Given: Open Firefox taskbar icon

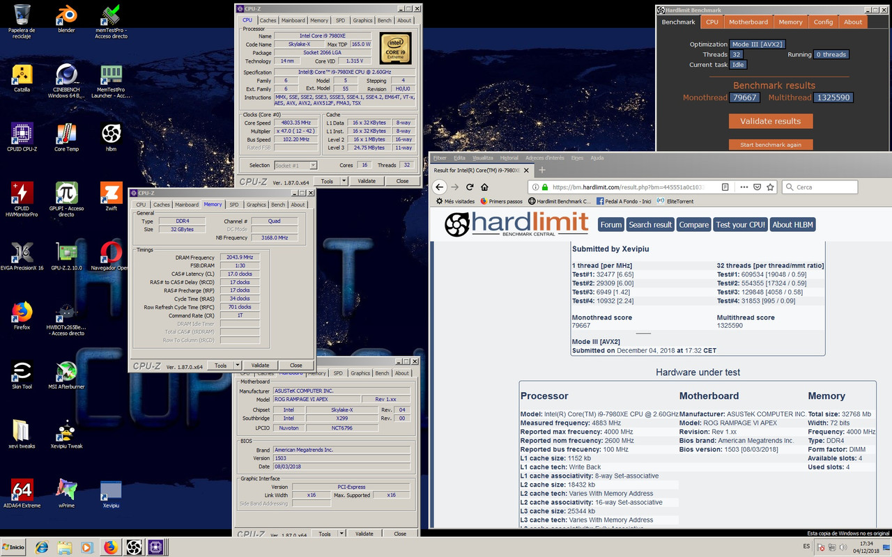Looking at the screenshot, I should click(110, 547).
